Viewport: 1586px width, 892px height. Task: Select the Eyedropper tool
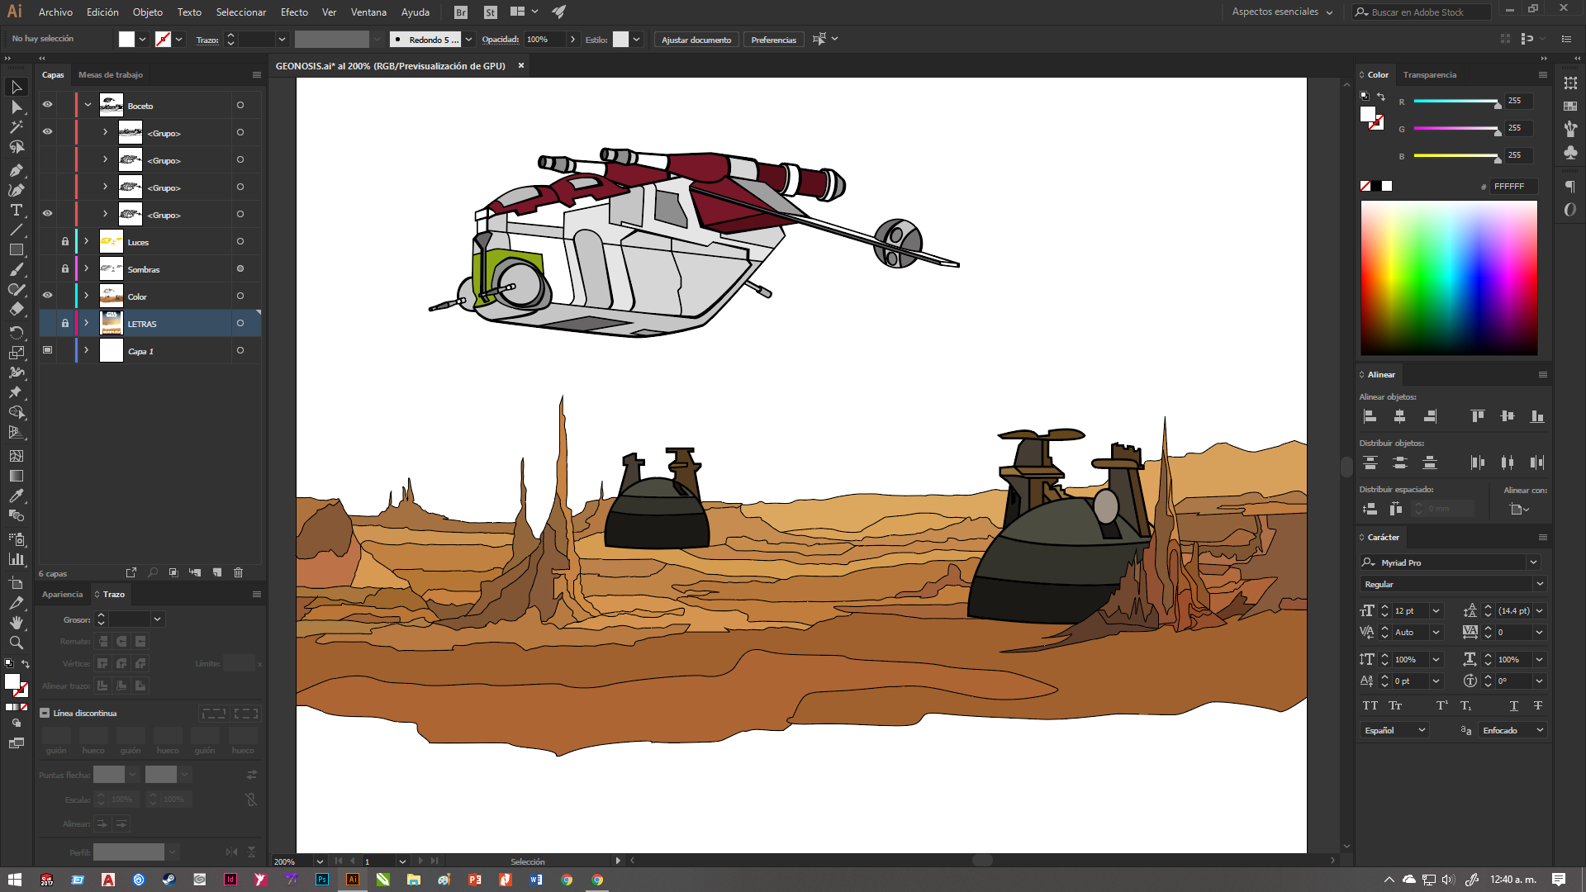coord(16,496)
